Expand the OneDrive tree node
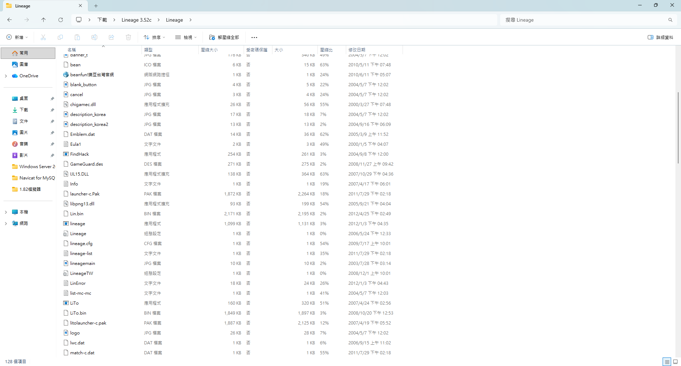The height and width of the screenshot is (366, 681). 6,76
